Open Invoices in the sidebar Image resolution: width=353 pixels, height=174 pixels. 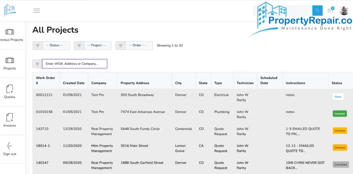[x=10, y=121]
